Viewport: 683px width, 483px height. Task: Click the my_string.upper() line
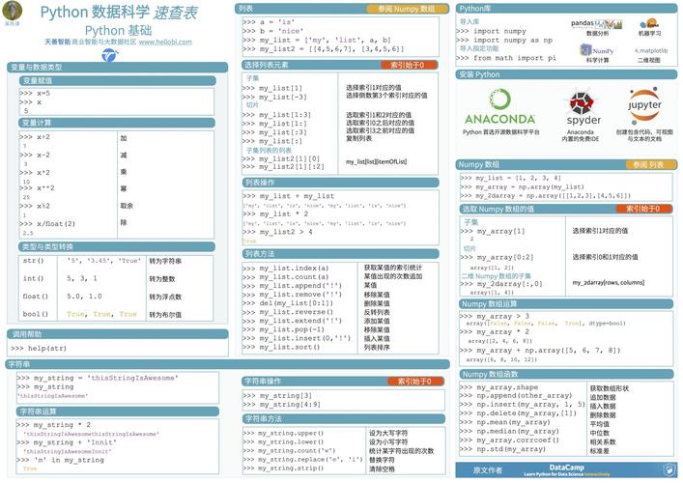(x=284, y=434)
